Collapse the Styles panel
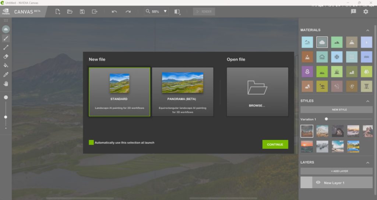Image resolution: width=377 pixels, height=200 pixels. tap(368, 101)
